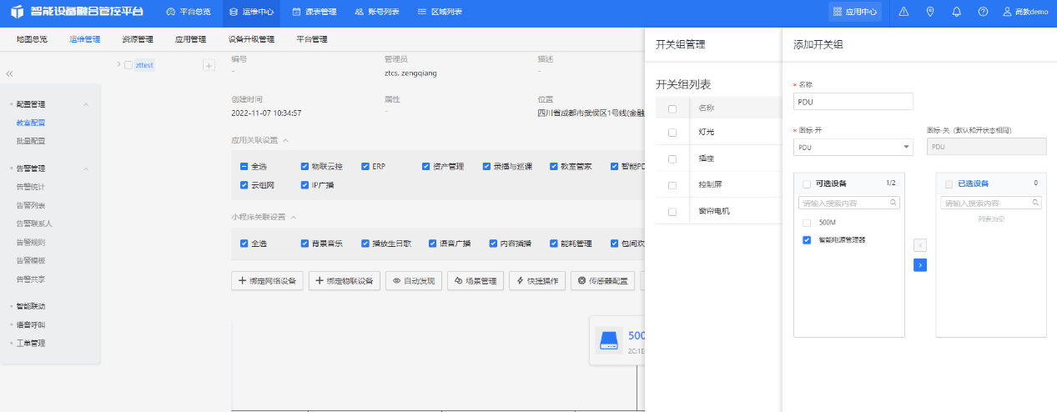Screen dimensions: 1057x412
Task: Open 课表管理 in top navigation
Action: click(315, 12)
